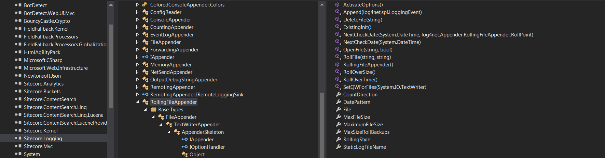This screenshot has width=605, height=158.
Task: Click the class icon next to ConsoleAppender
Action: pos(145,20)
